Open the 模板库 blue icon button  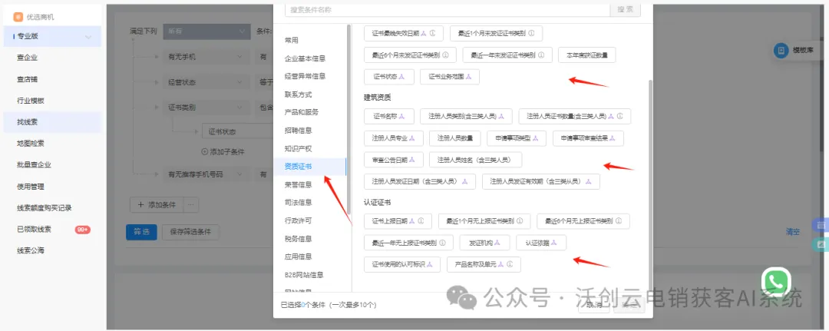781,51
